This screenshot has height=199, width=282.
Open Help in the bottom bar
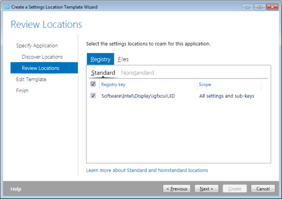[x=16, y=189]
